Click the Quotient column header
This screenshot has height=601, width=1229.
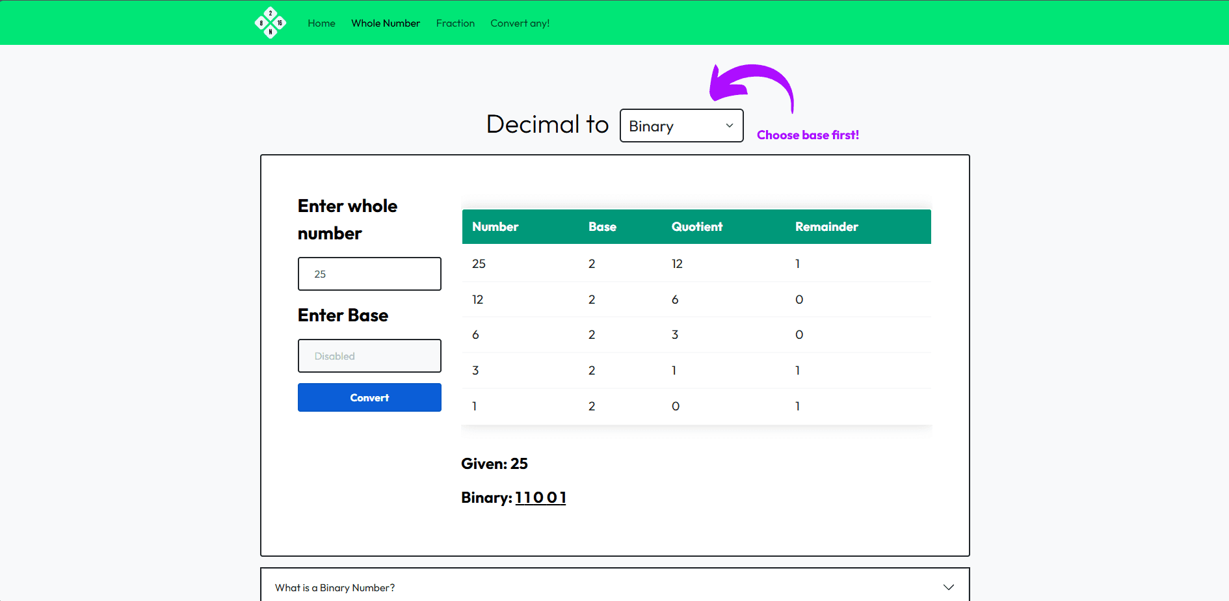pos(696,227)
